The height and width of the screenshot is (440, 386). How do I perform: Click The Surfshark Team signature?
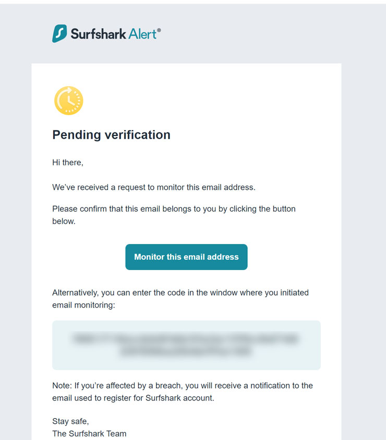(89, 434)
